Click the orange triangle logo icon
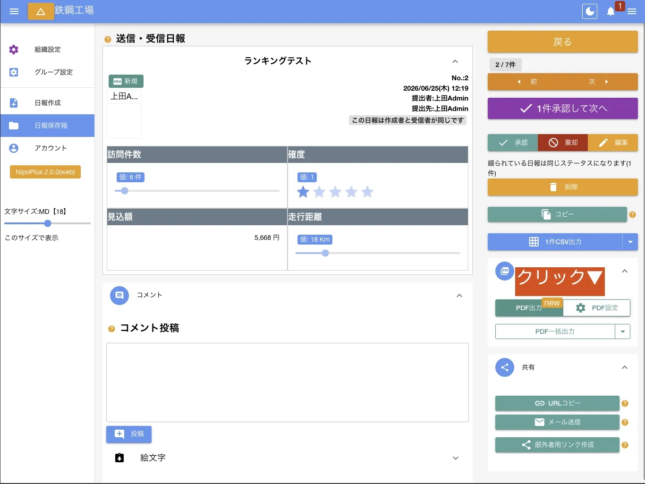 pyautogui.click(x=41, y=11)
